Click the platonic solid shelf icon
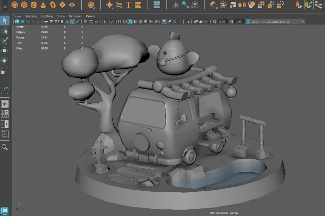The width and height of the screenshot is (325, 216). (x=91, y=5)
